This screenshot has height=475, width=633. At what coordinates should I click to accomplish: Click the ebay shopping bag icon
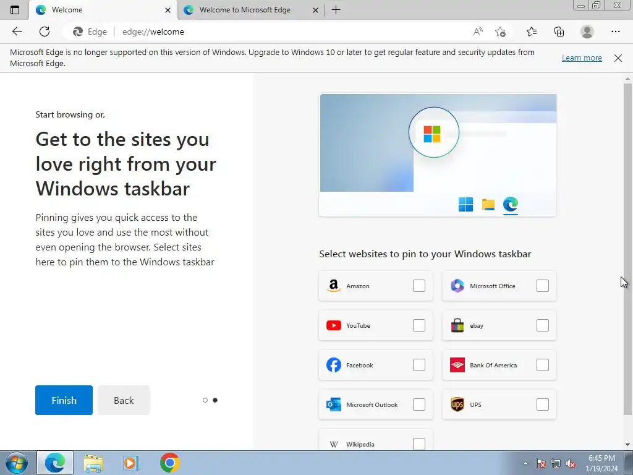tap(457, 325)
